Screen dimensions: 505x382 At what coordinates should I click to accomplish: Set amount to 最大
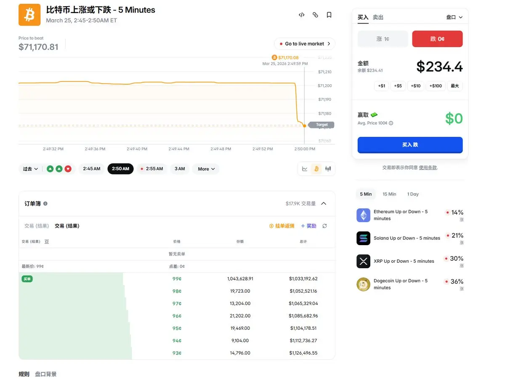pyautogui.click(x=455, y=86)
